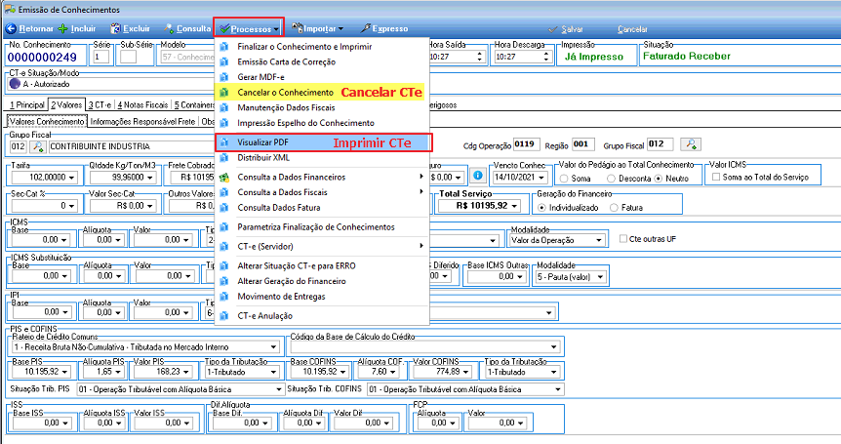This screenshot has width=841, height=444.
Task: Open the Tarifa dropdown showing 102,00000
Action: point(72,178)
